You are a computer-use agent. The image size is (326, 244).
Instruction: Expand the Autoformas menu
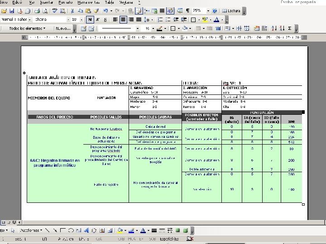pos(31,230)
